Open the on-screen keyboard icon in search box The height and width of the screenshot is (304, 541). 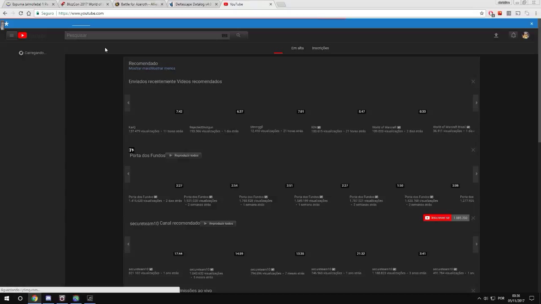pos(224,35)
